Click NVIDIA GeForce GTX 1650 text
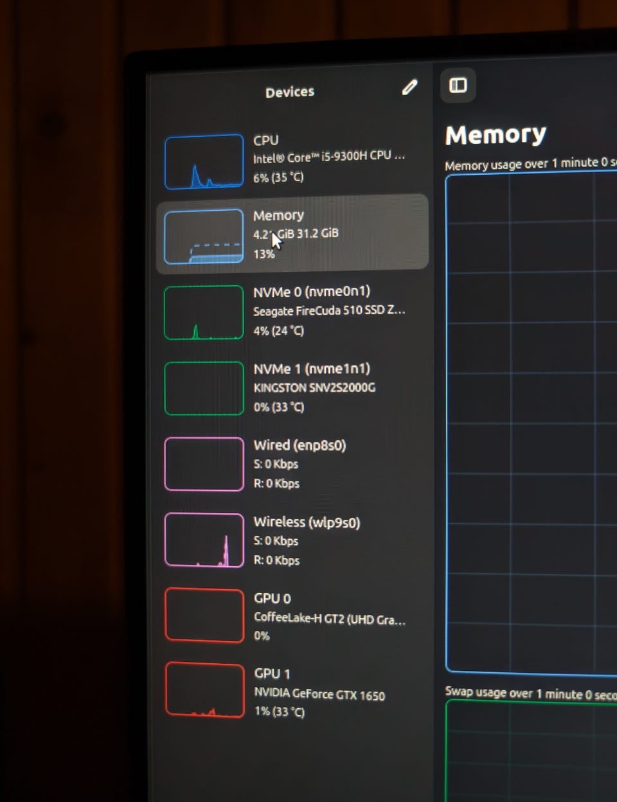 click(x=319, y=694)
